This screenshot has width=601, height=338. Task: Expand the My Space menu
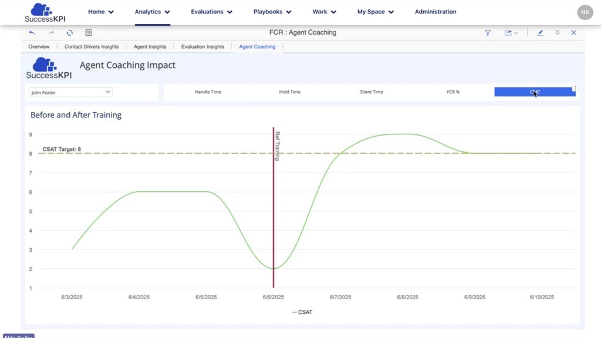(x=375, y=12)
